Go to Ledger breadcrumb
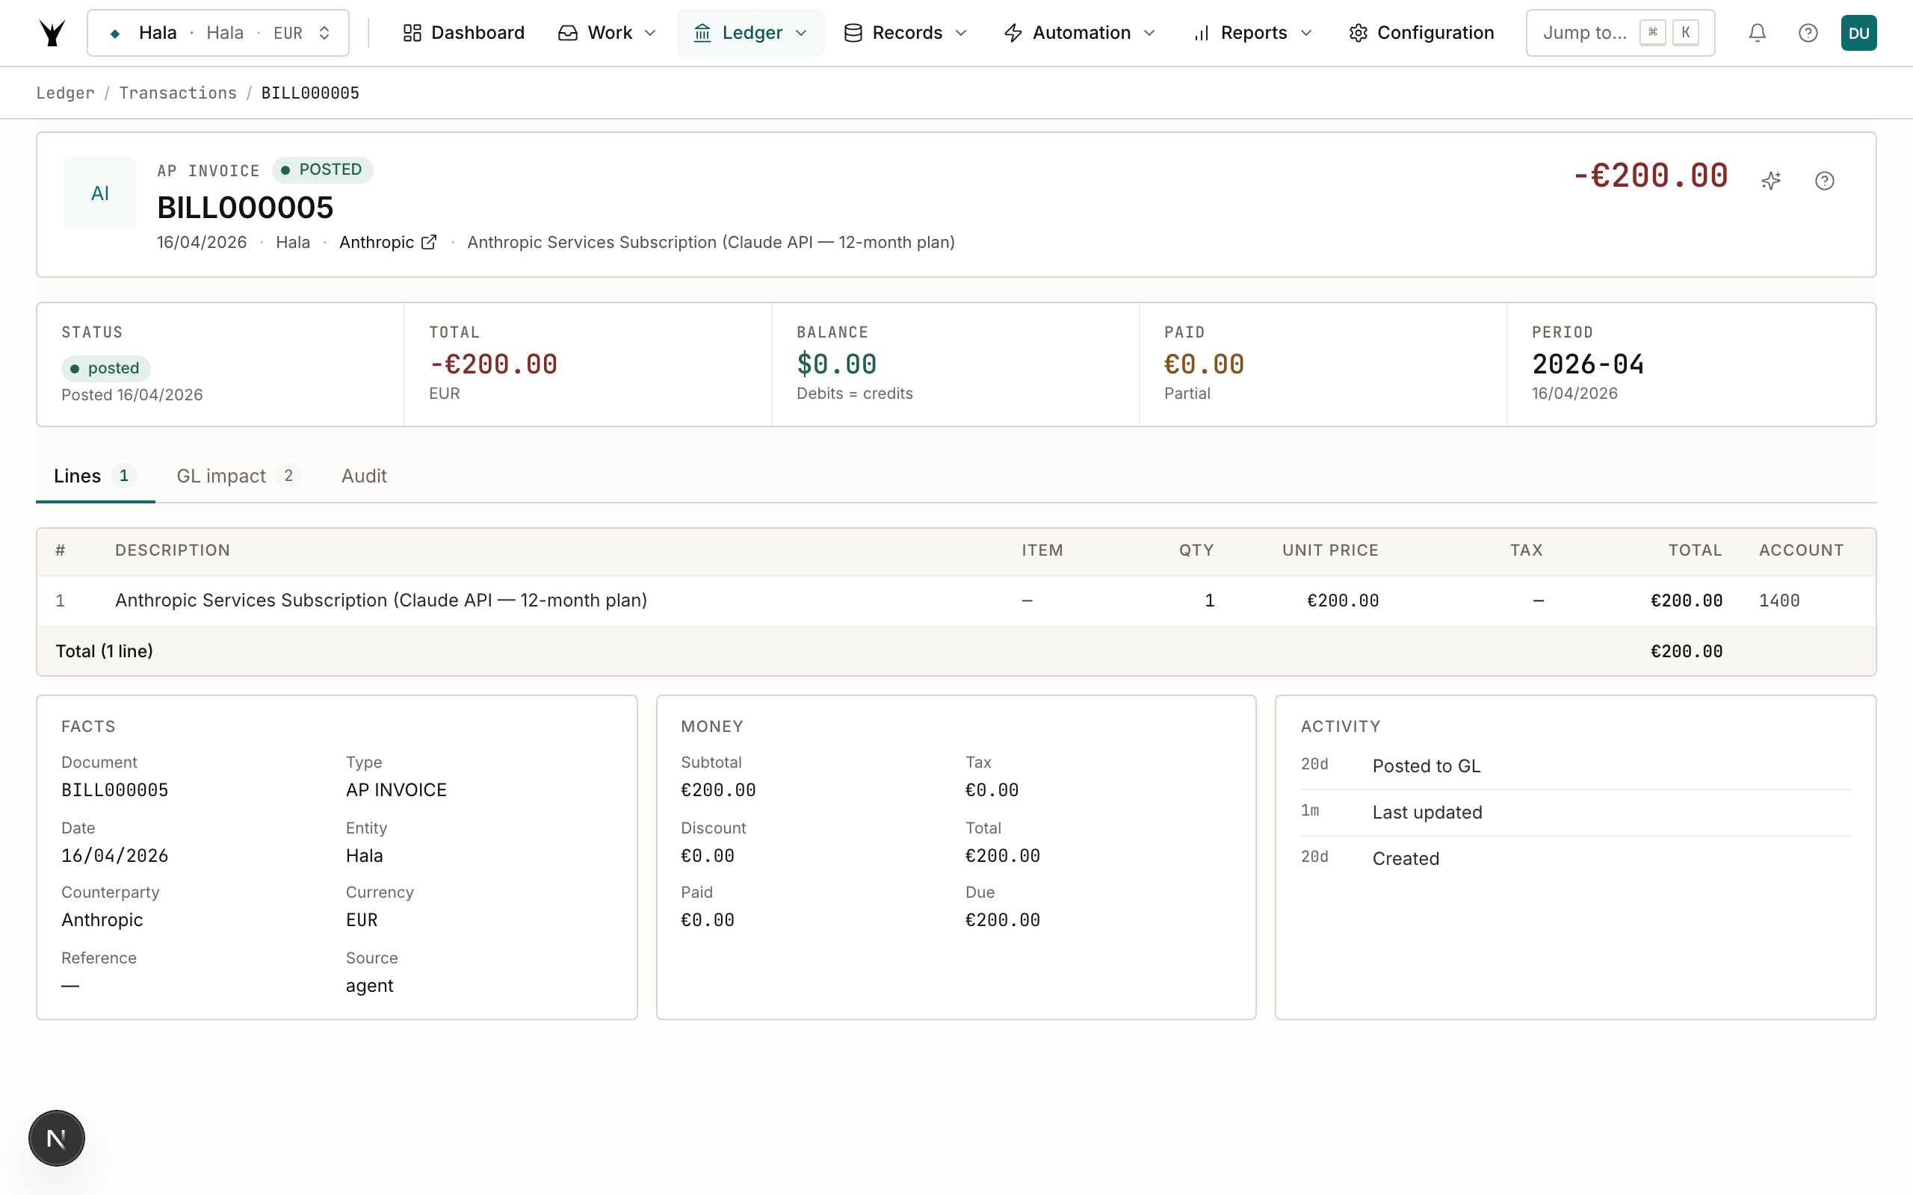 pos(65,93)
